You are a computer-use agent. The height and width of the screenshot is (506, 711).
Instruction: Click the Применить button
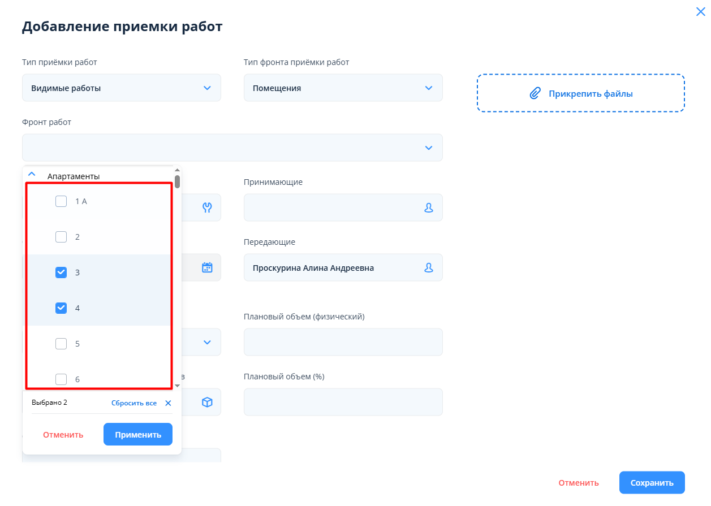138,434
